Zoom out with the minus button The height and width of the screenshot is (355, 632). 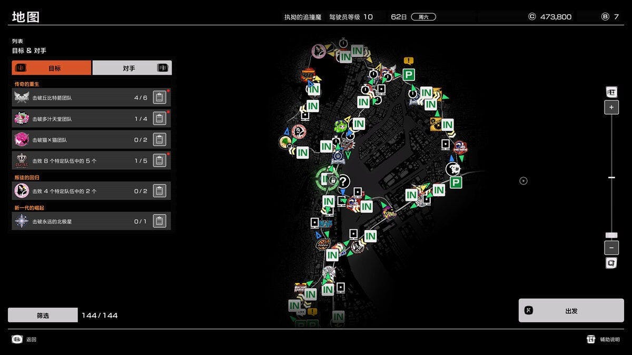pyautogui.click(x=611, y=248)
